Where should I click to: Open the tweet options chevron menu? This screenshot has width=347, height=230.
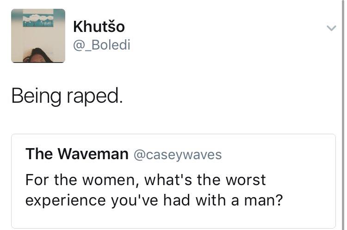[x=331, y=28]
